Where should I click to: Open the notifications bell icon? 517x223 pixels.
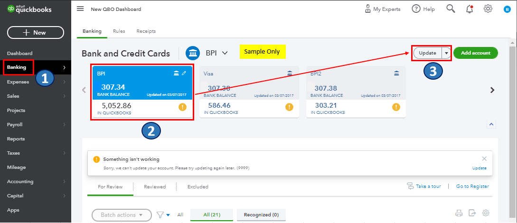(x=470, y=9)
